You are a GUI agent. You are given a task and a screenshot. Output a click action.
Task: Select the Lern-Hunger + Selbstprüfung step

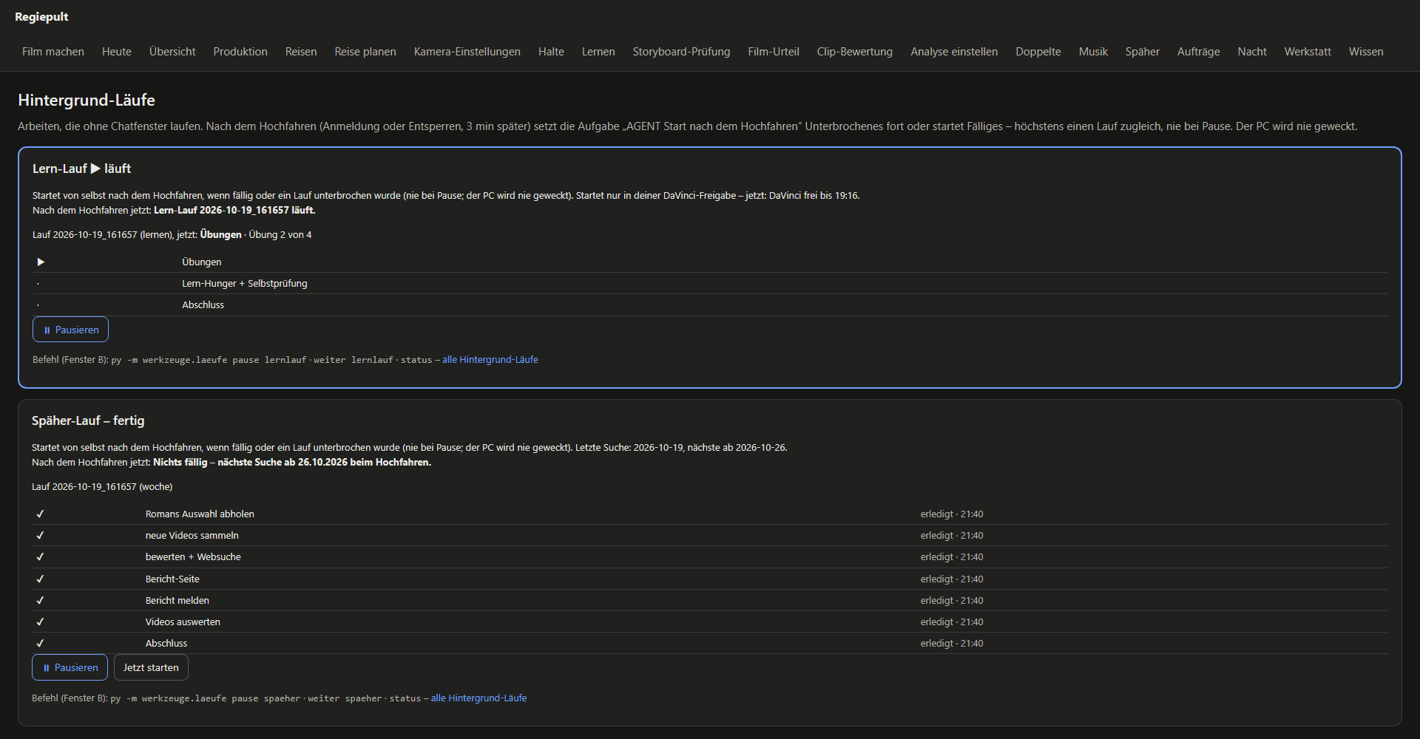pyautogui.click(x=245, y=284)
